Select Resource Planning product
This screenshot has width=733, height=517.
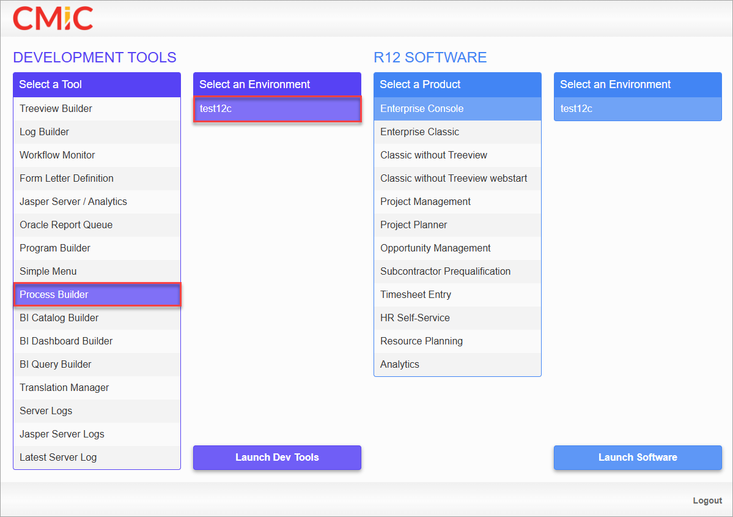[458, 341]
